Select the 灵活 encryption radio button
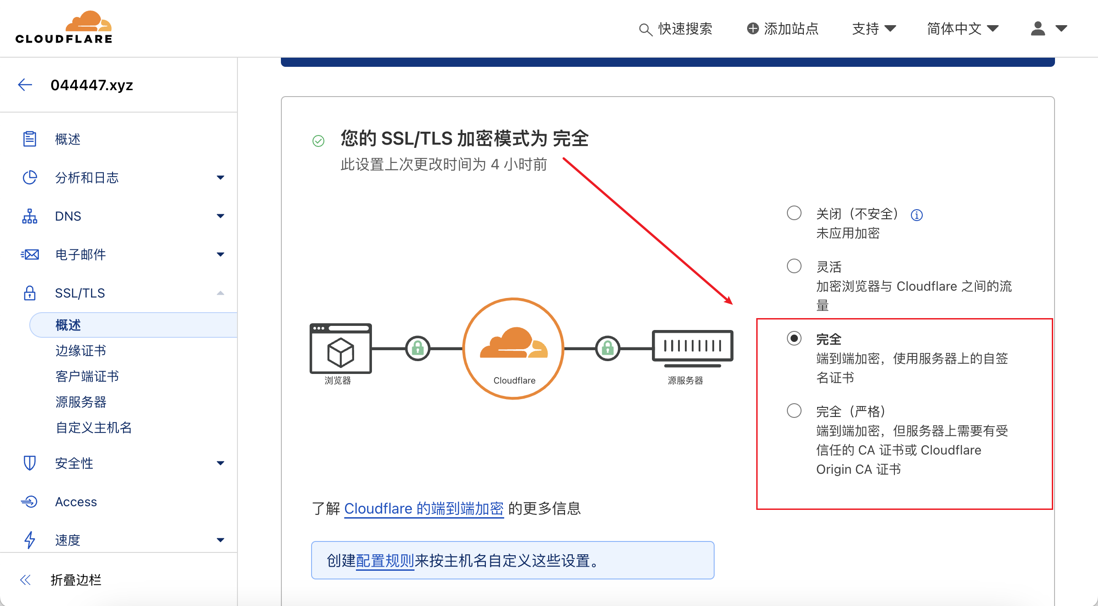 [794, 266]
